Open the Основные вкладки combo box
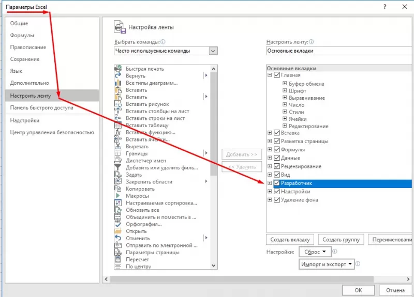 (339, 51)
